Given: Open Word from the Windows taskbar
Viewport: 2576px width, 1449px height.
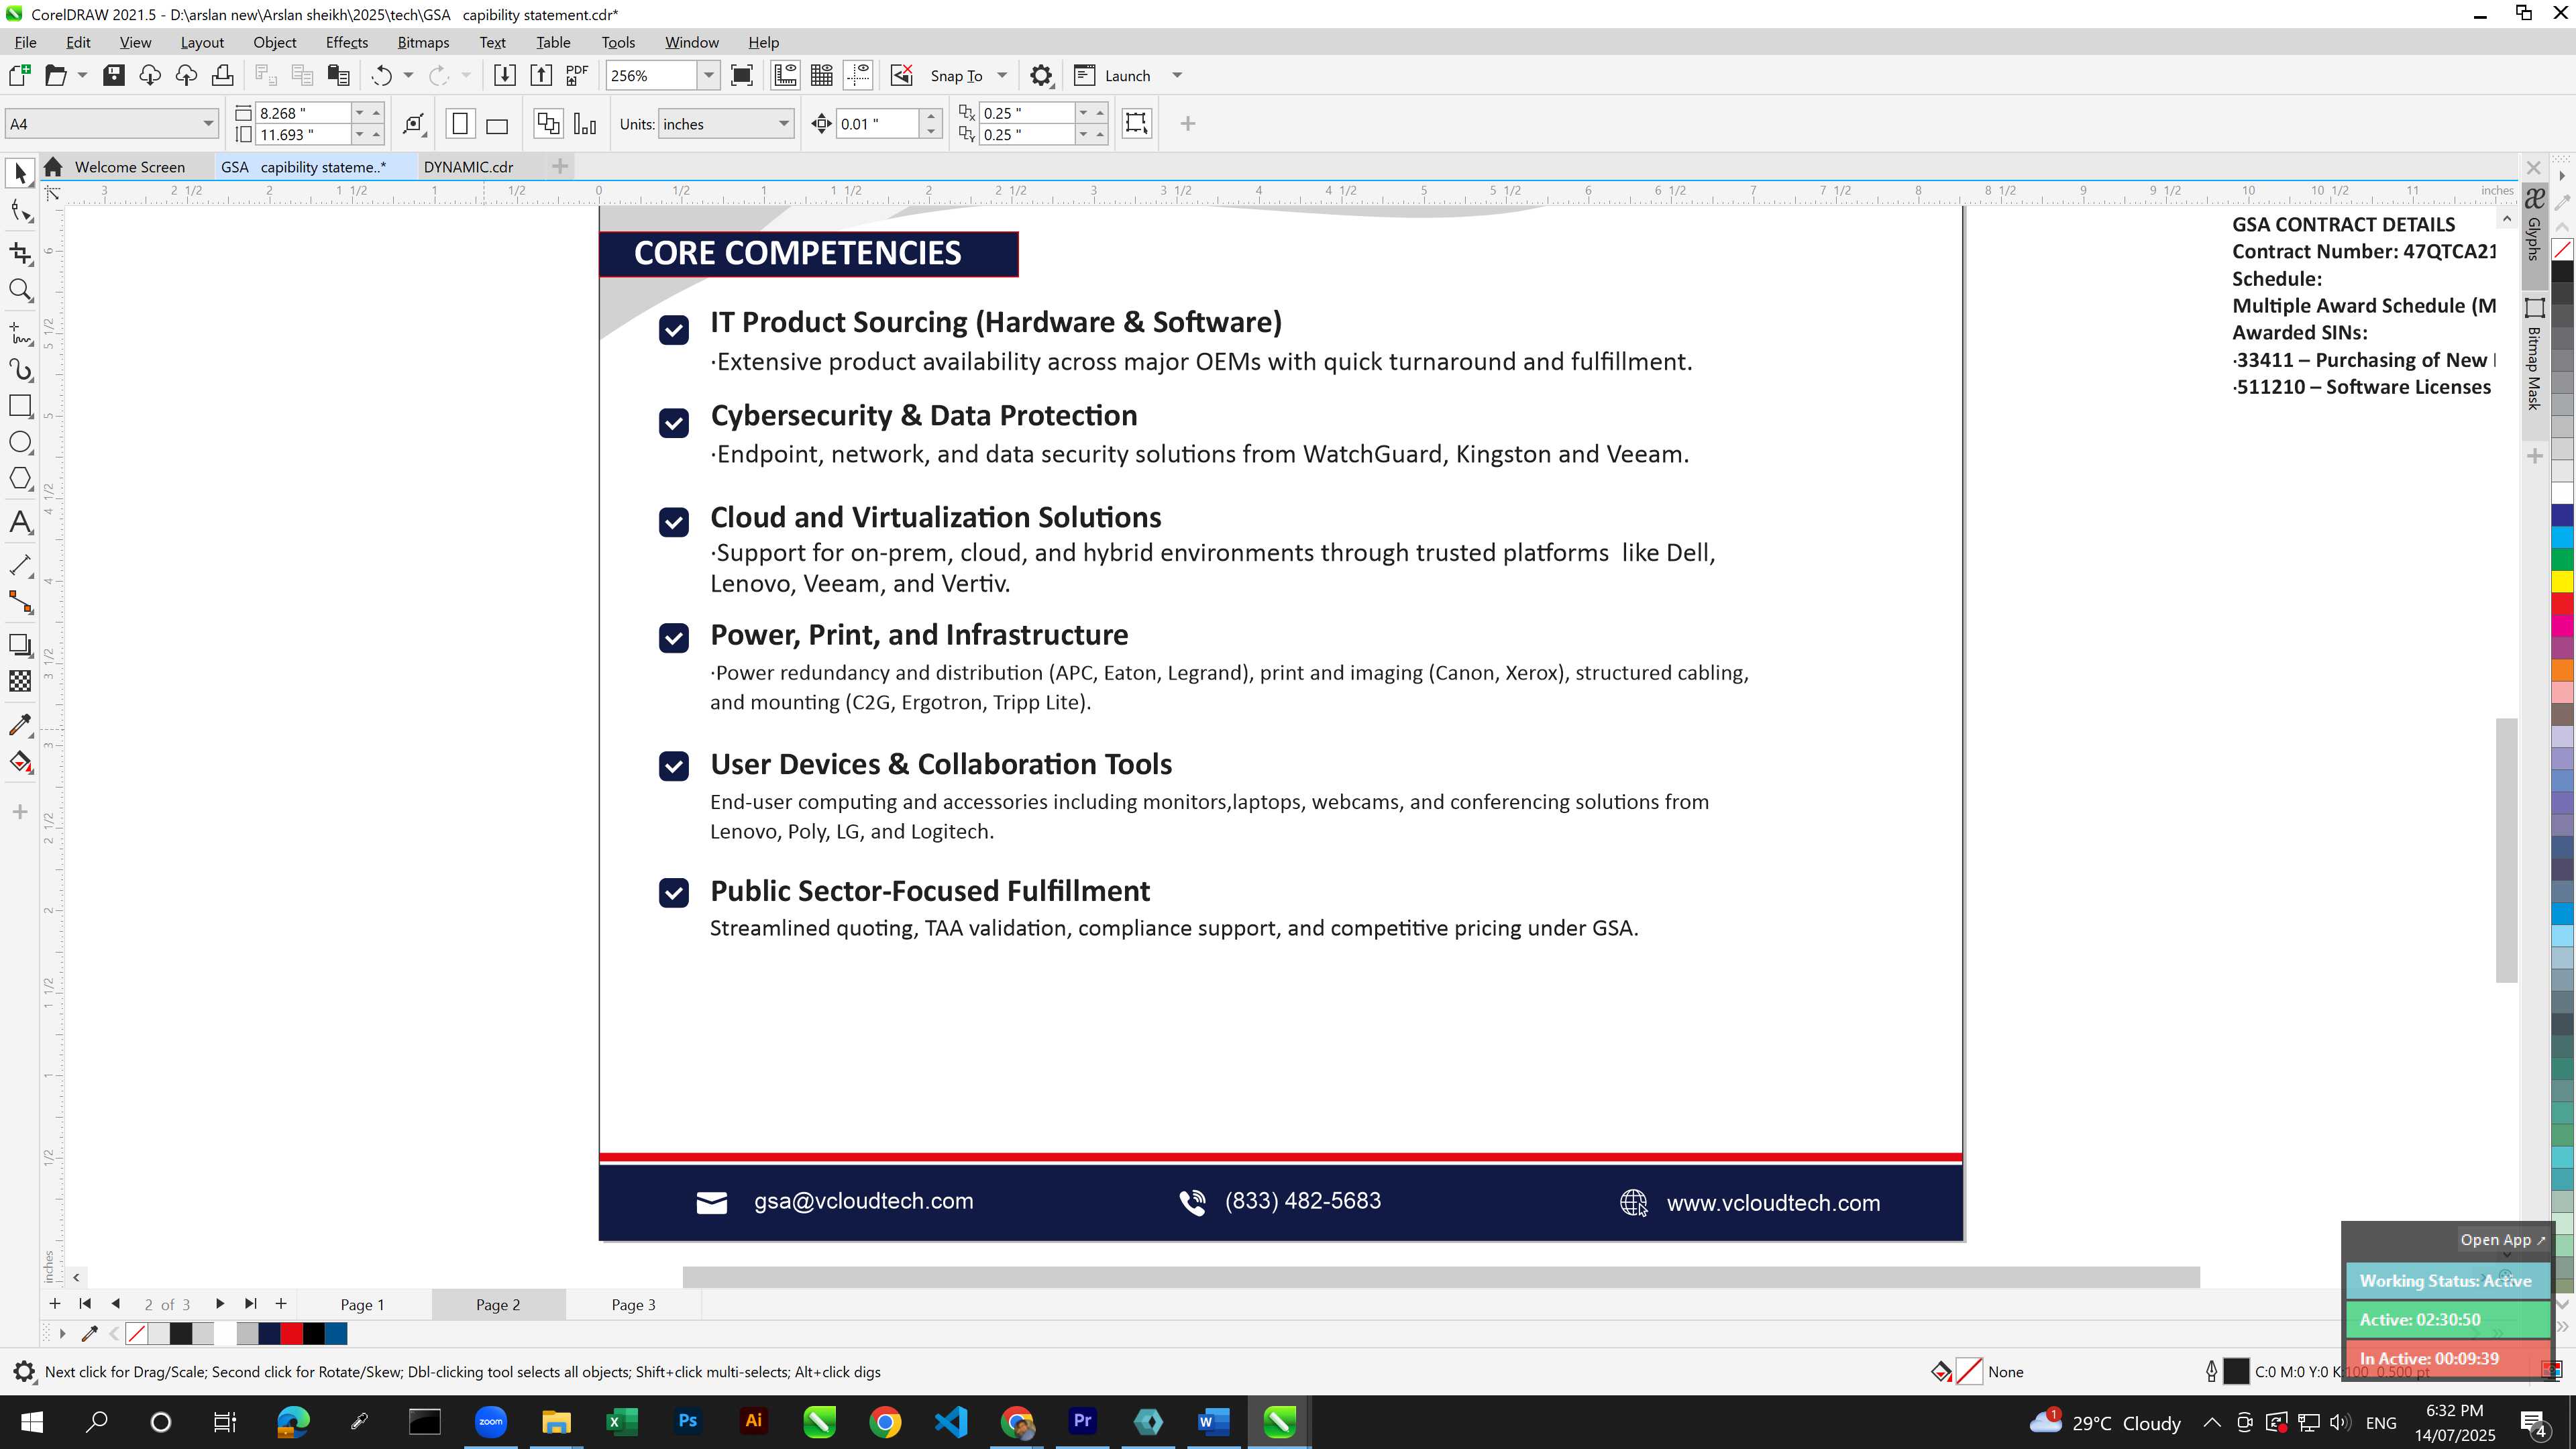Looking at the screenshot, I should [x=1213, y=1422].
